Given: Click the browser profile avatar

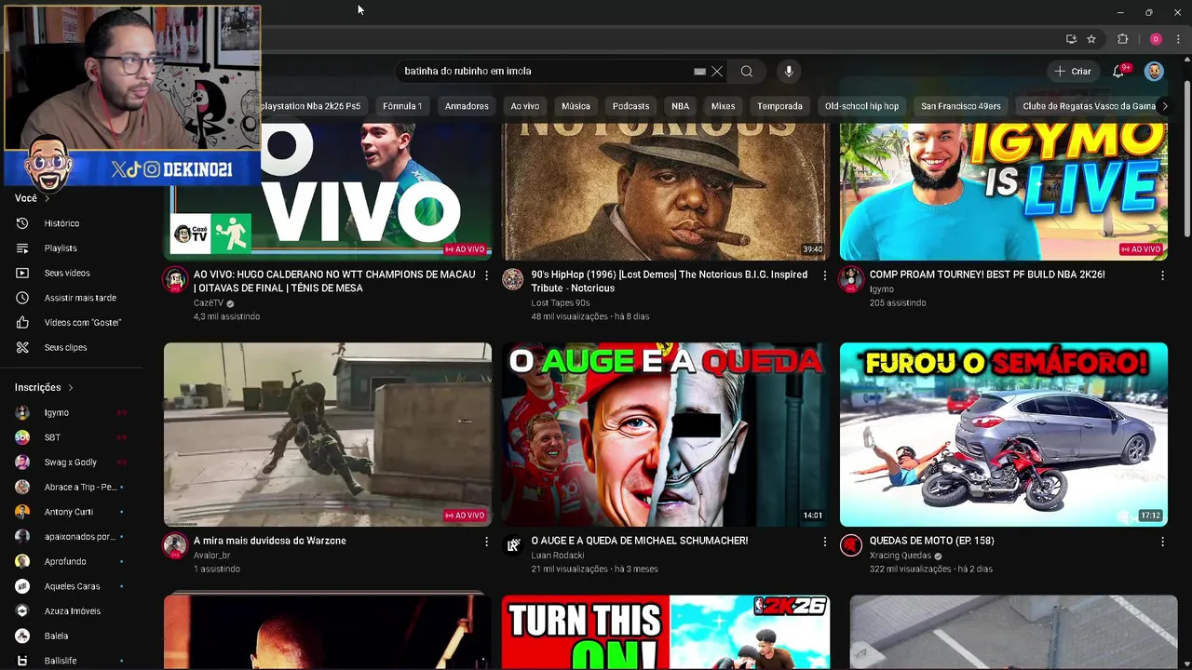Looking at the screenshot, I should pos(1156,39).
